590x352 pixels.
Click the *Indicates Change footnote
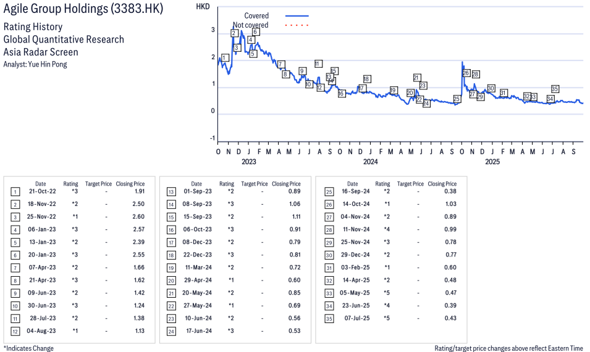coord(28,348)
